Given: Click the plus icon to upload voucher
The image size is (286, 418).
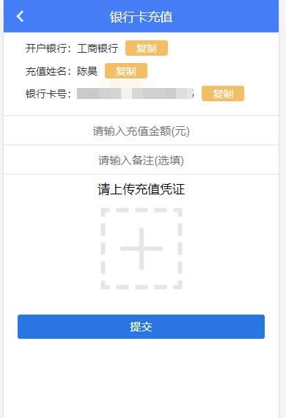Looking at the screenshot, I should pos(142,249).
